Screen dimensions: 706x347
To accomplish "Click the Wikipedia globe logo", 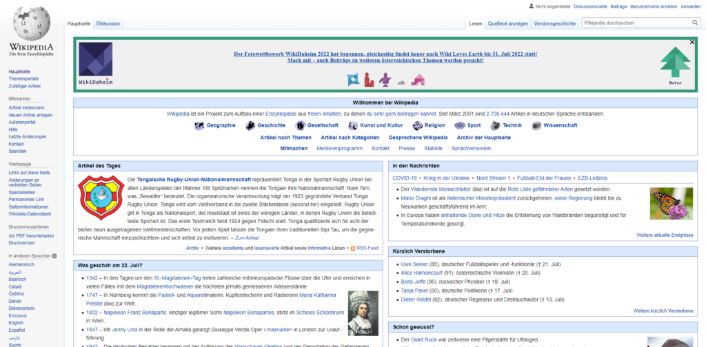I will pyautogui.click(x=31, y=23).
